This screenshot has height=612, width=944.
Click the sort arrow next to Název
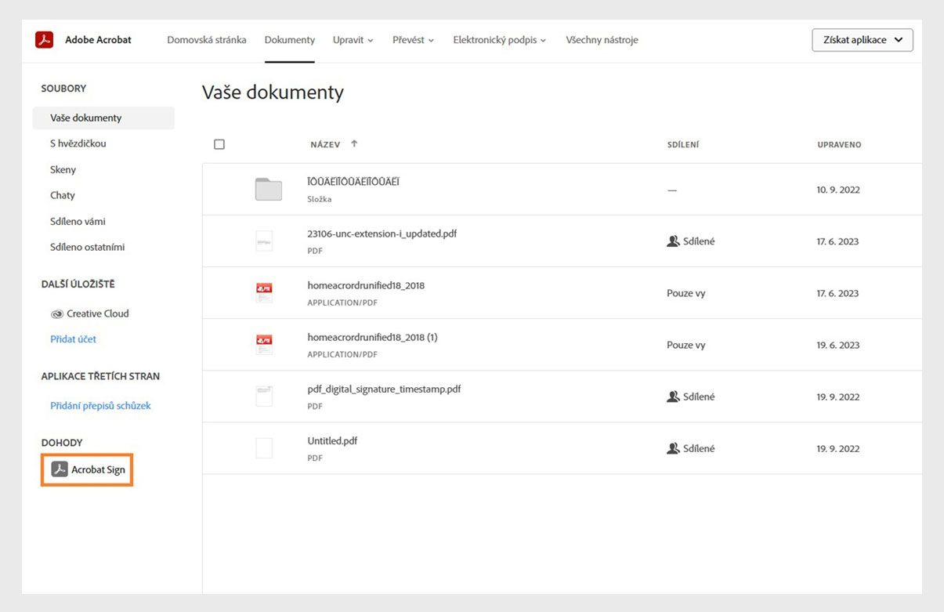(x=354, y=144)
